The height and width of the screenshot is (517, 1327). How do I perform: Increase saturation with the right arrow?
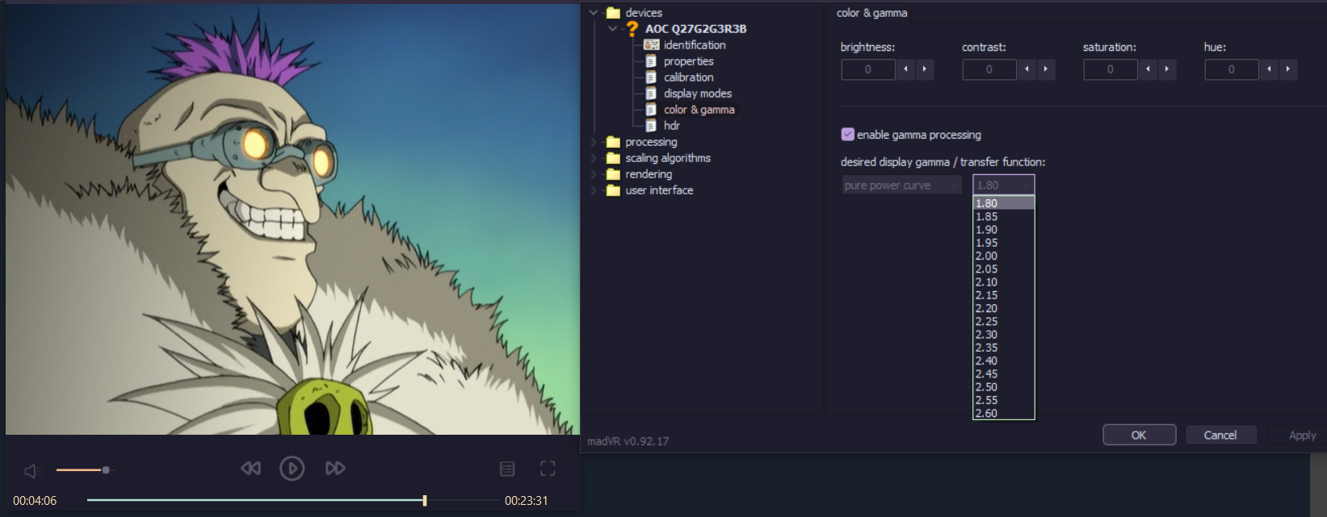pyautogui.click(x=1167, y=69)
